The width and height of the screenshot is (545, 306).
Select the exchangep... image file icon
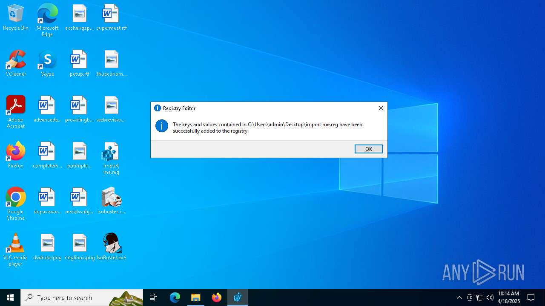[79, 18]
